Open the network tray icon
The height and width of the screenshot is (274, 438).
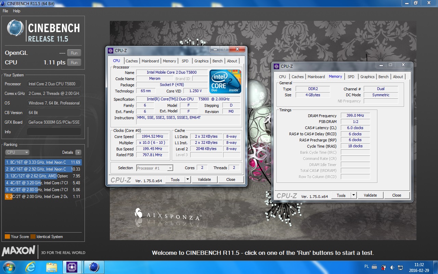pyautogui.click(x=400, y=267)
